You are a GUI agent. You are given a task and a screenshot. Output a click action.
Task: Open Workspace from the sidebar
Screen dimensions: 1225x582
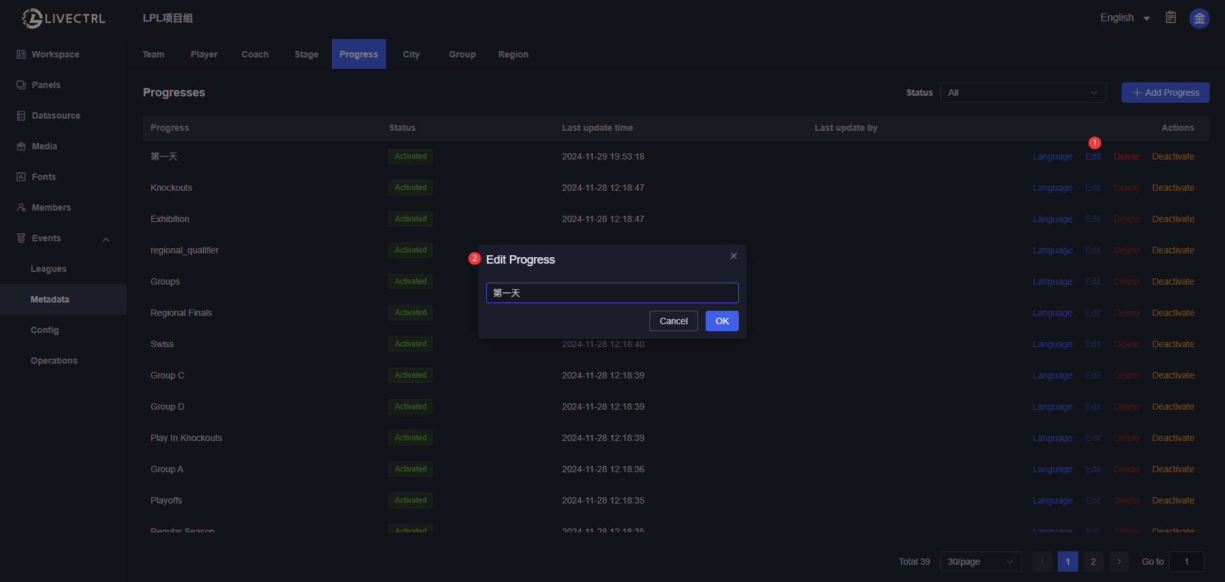[x=55, y=54]
